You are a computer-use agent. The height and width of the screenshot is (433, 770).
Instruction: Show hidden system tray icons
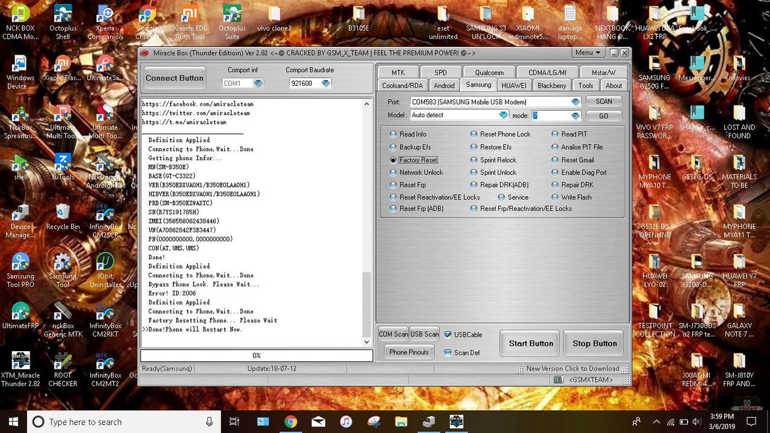pyautogui.click(x=656, y=422)
